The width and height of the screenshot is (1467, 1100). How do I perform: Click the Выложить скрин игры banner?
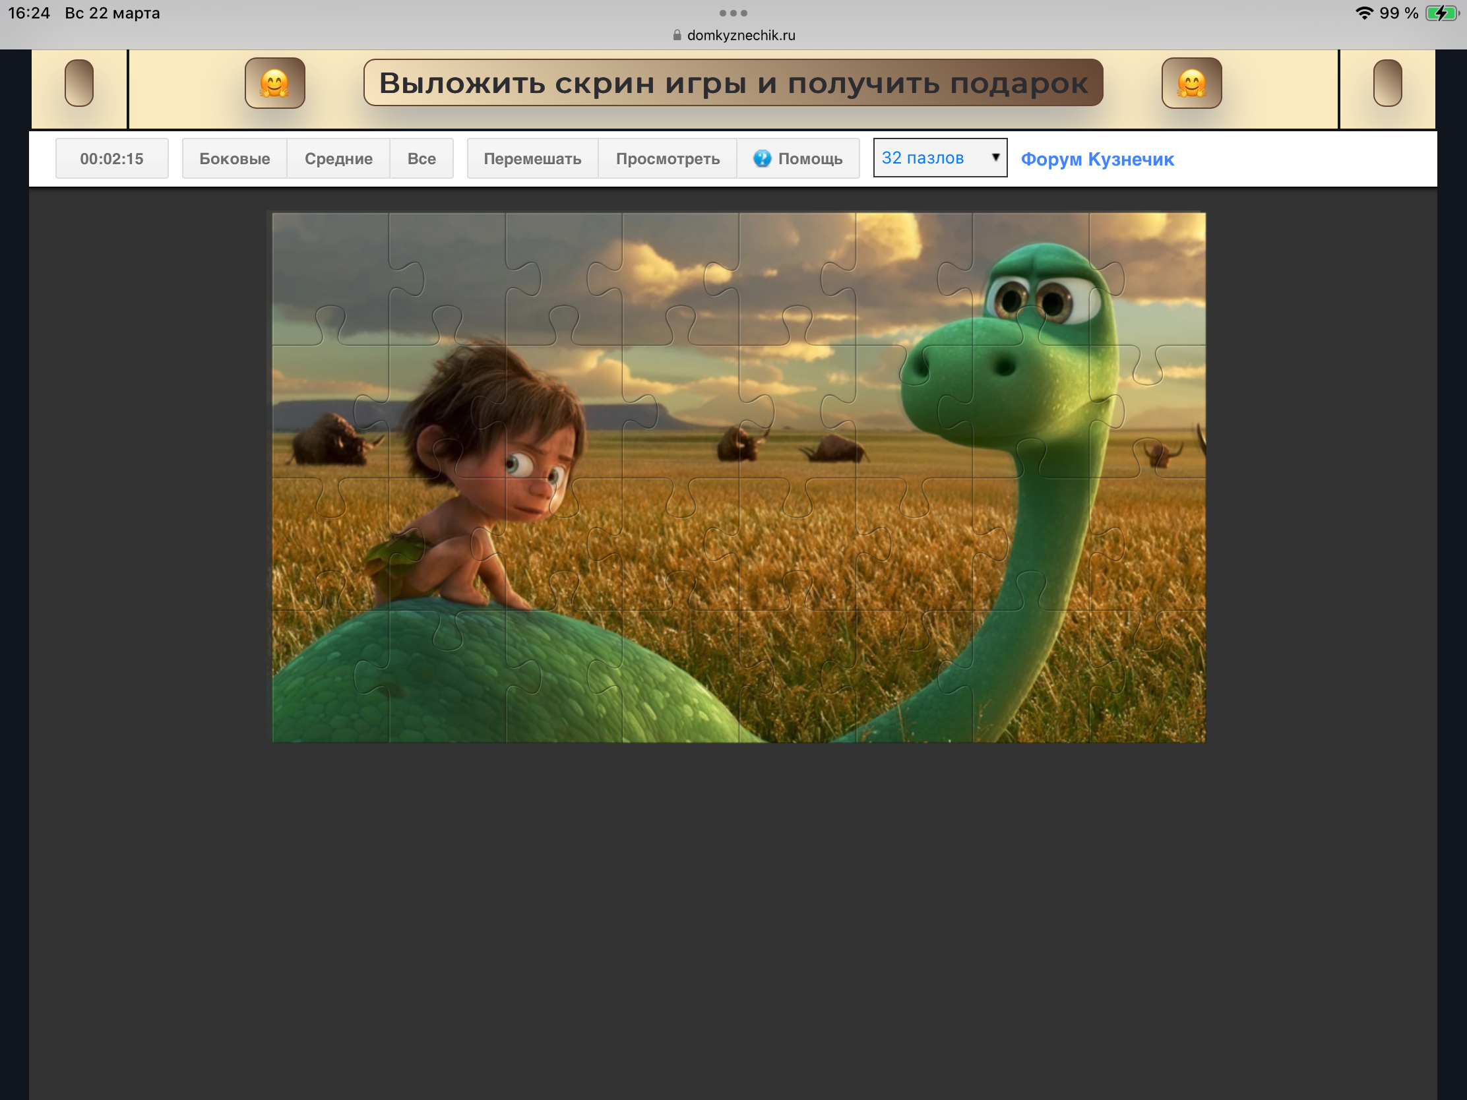coord(733,83)
